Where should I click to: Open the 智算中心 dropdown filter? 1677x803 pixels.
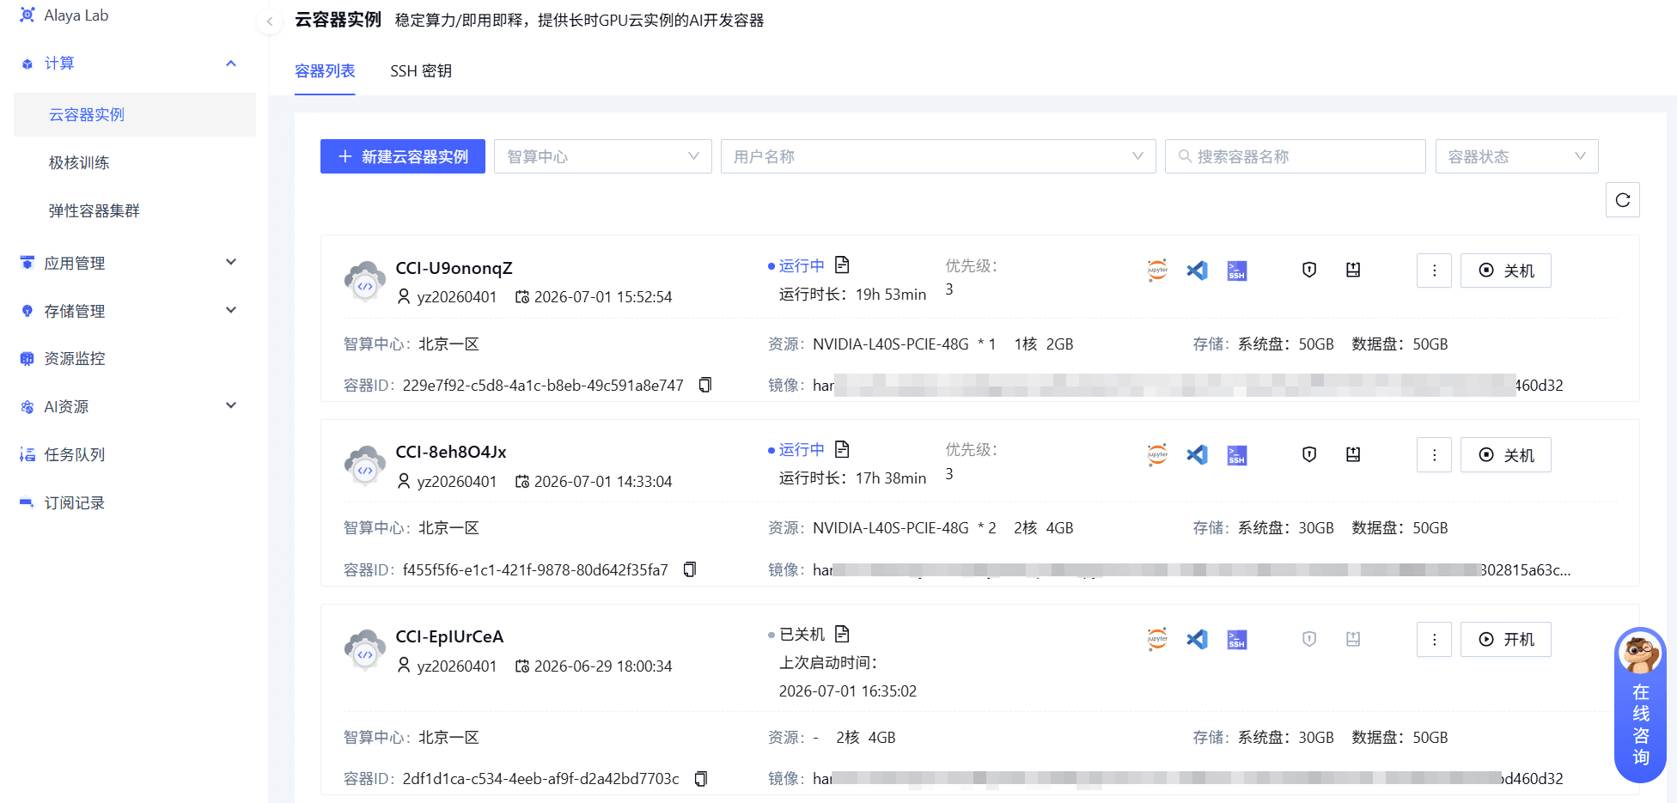point(602,156)
